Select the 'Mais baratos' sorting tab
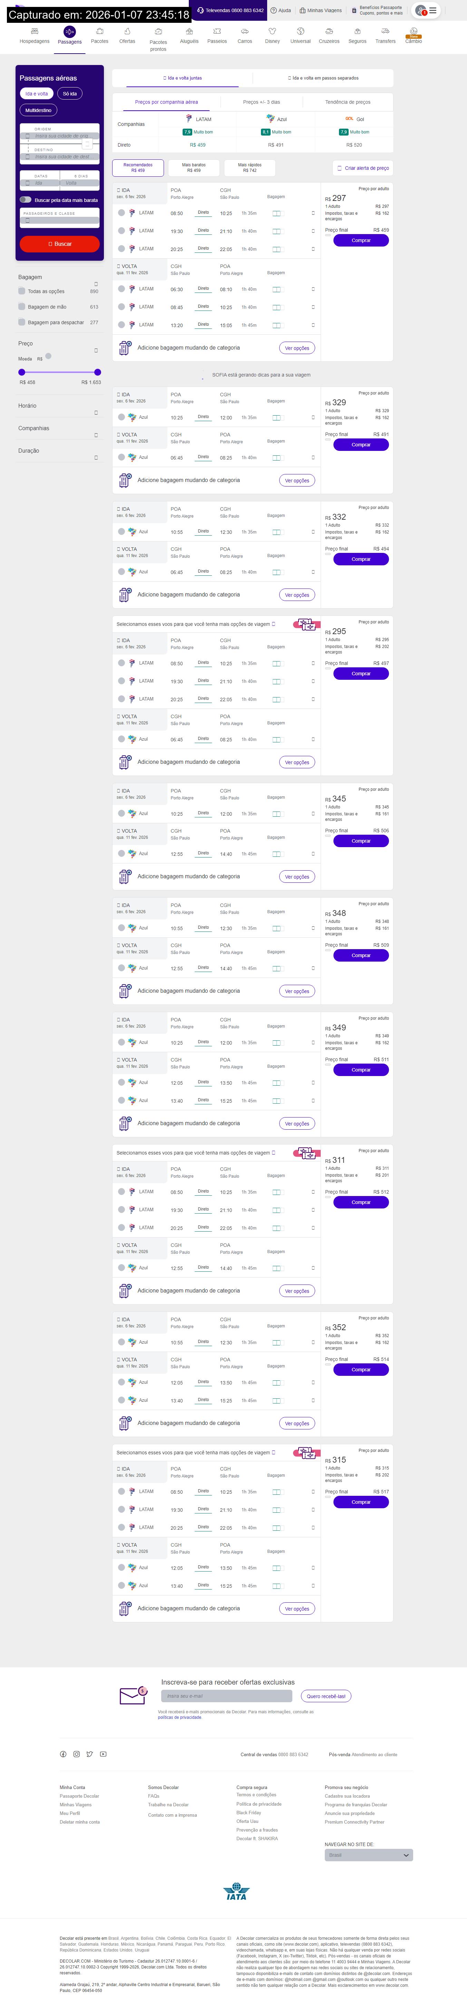 [194, 168]
